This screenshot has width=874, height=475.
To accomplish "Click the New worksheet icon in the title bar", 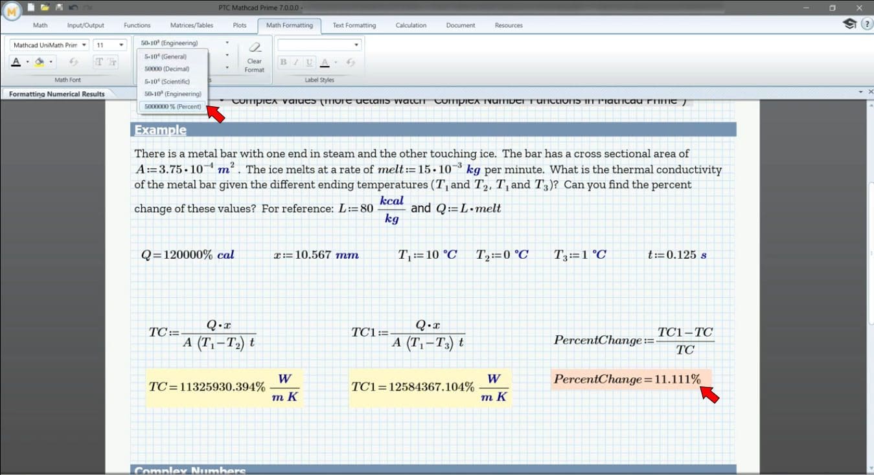I will pos(32,8).
